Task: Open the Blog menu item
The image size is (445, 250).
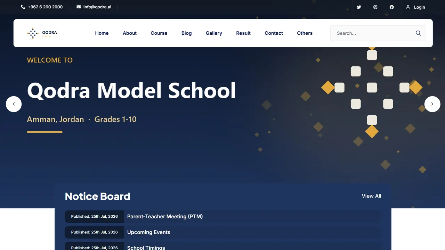Action: point(187,33)
